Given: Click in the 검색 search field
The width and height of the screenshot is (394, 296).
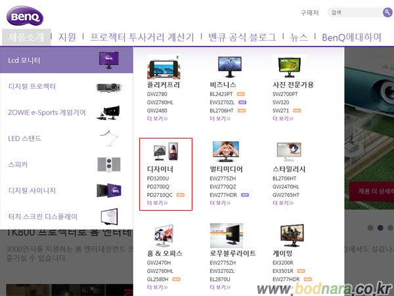Looking at the screenshot, I should (x=357, y=12).
